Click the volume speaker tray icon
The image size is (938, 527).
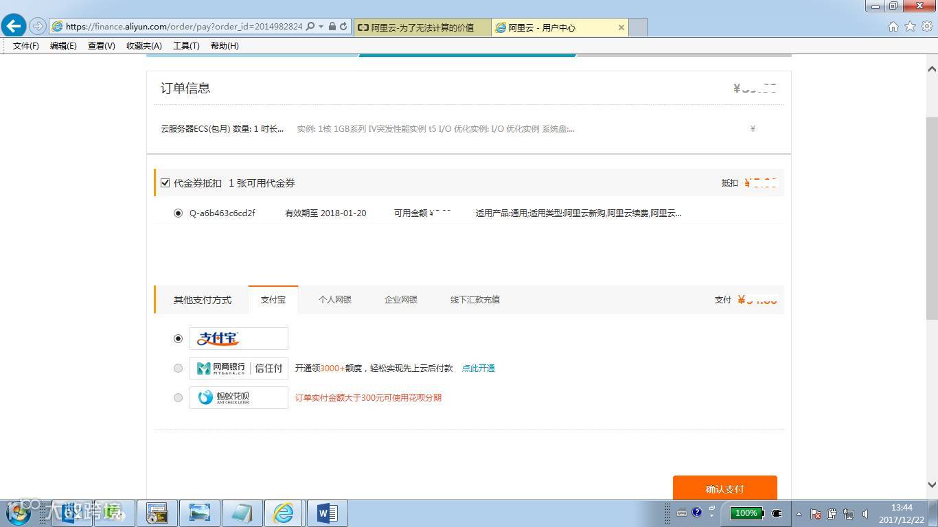tap(866, 513)
